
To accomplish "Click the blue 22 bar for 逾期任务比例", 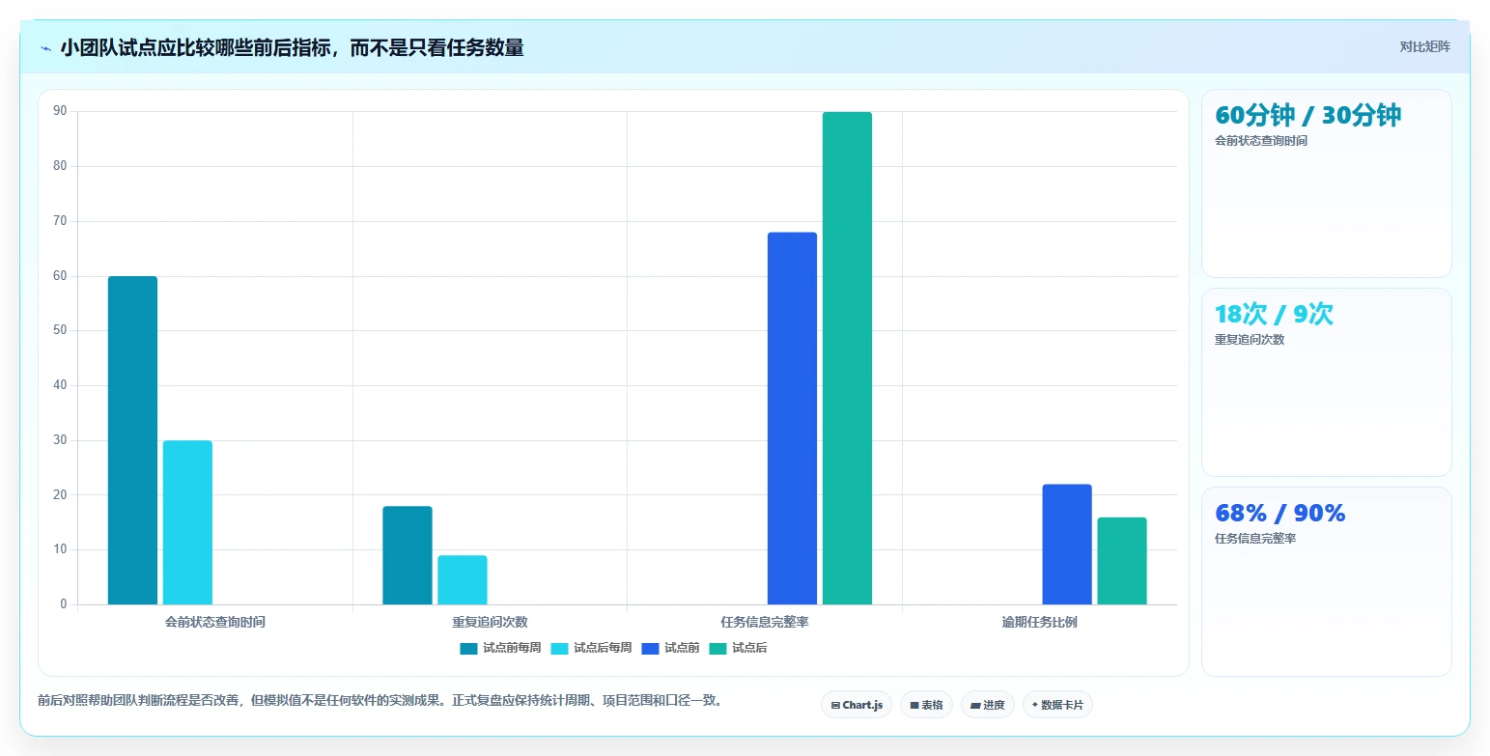I will tap(1067, 545).
